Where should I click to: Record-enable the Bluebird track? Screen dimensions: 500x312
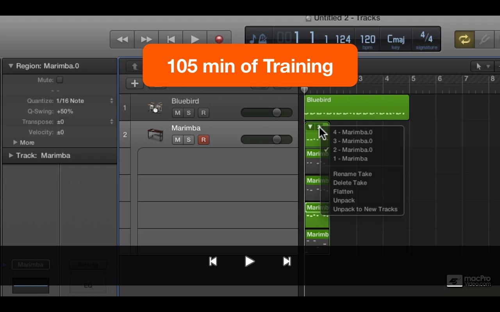pyautogui.click(x=203, y=113)
